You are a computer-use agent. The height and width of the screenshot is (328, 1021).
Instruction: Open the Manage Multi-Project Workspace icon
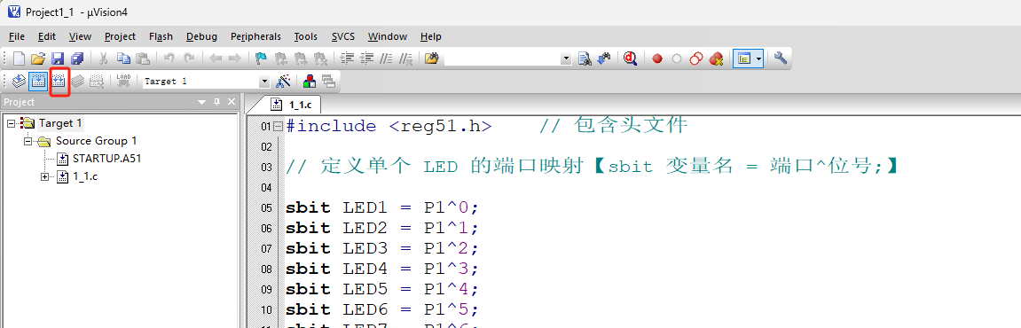point(328,81)
